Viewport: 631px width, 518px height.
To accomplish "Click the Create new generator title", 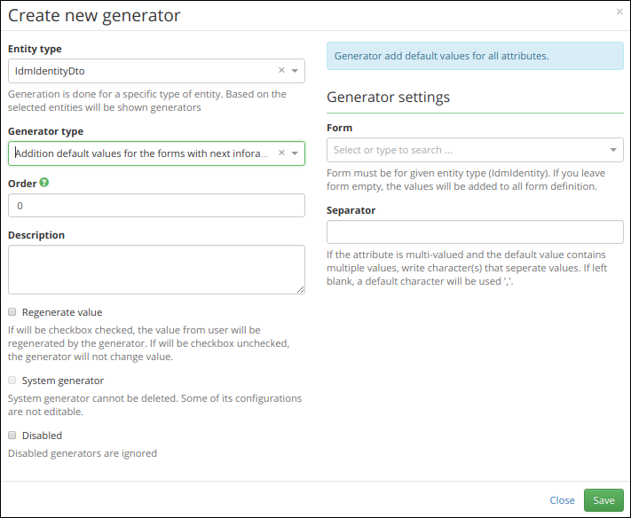I will (x=94, y=15).
